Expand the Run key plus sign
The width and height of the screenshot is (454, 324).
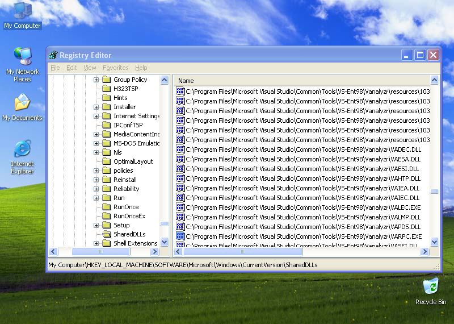[96, 198]
